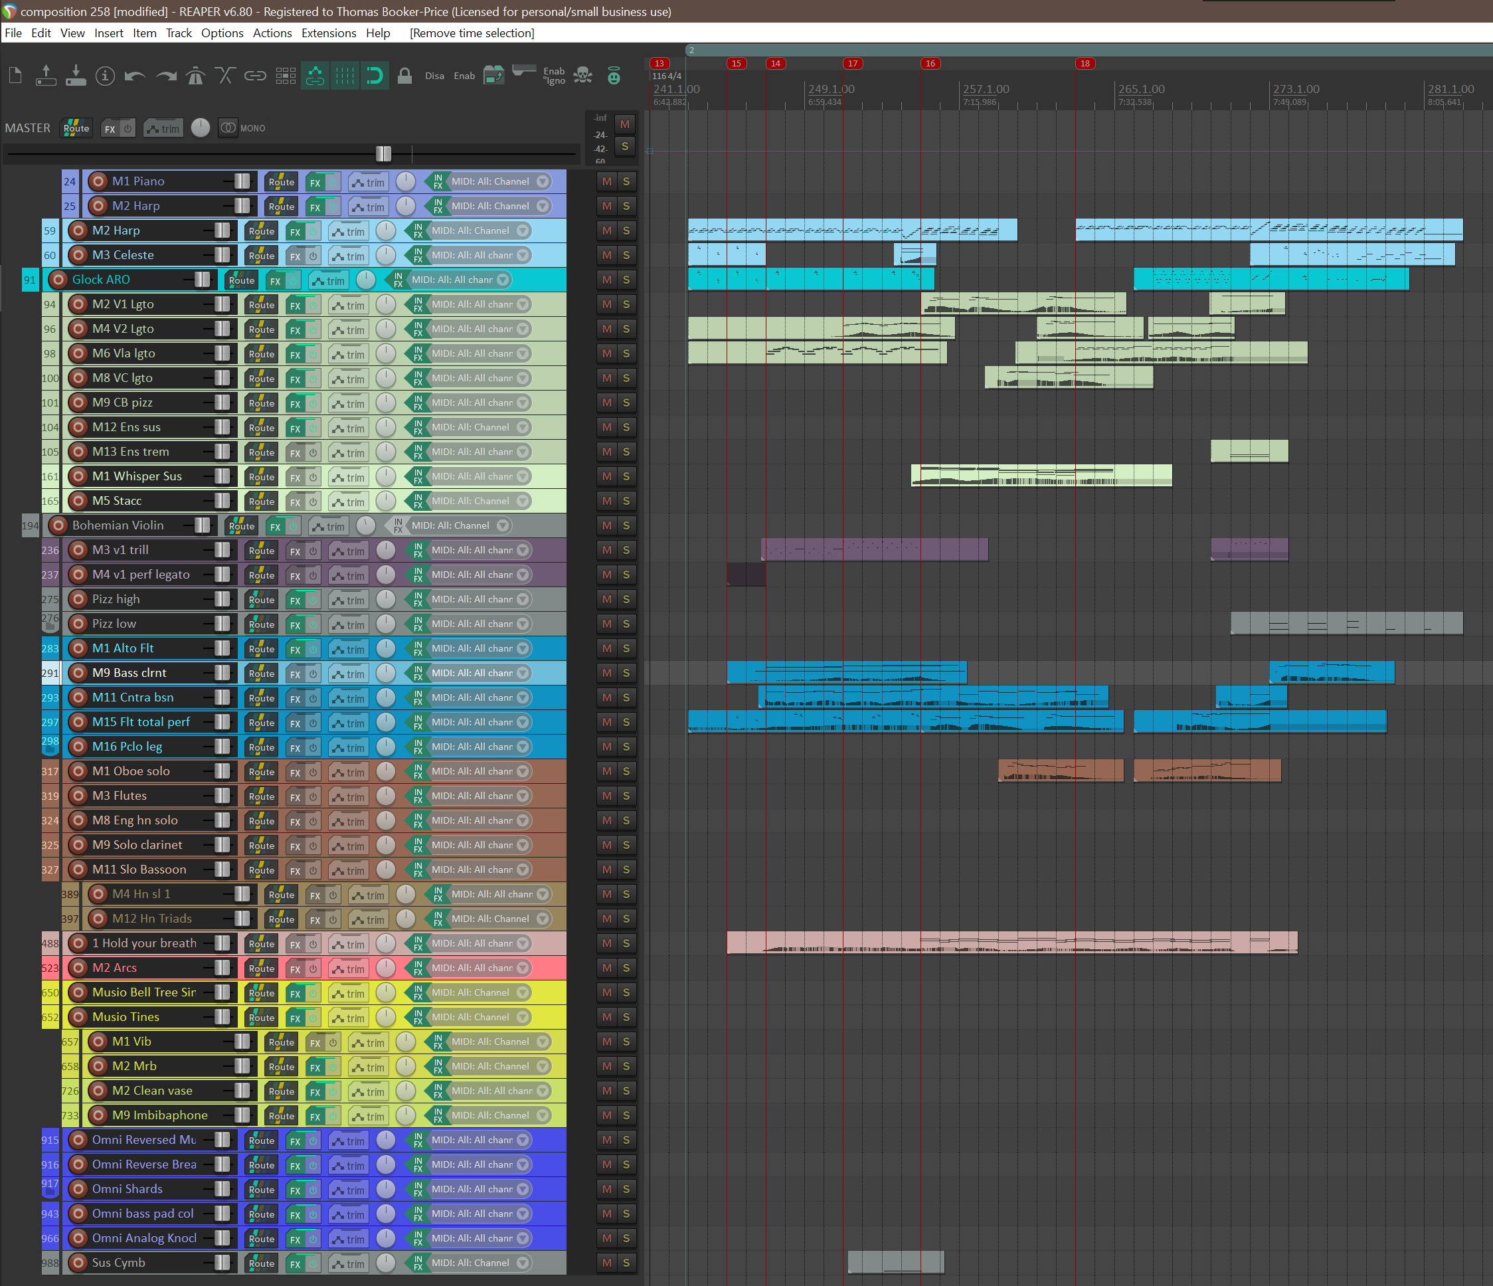Toggle the snap magnet icon
The height and width of the screenshot is (1286, 1493).
click(x=374, y=76)
